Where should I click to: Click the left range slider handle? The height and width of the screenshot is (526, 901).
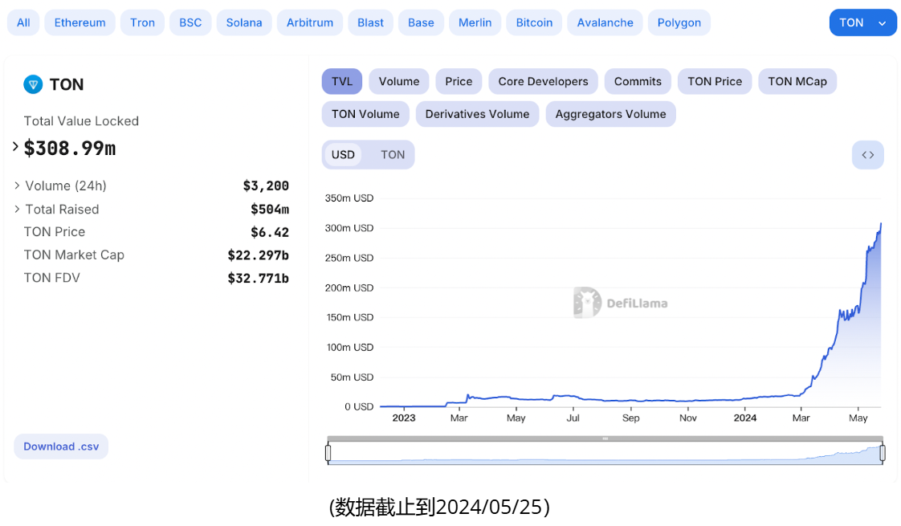[x=328, y=453]
